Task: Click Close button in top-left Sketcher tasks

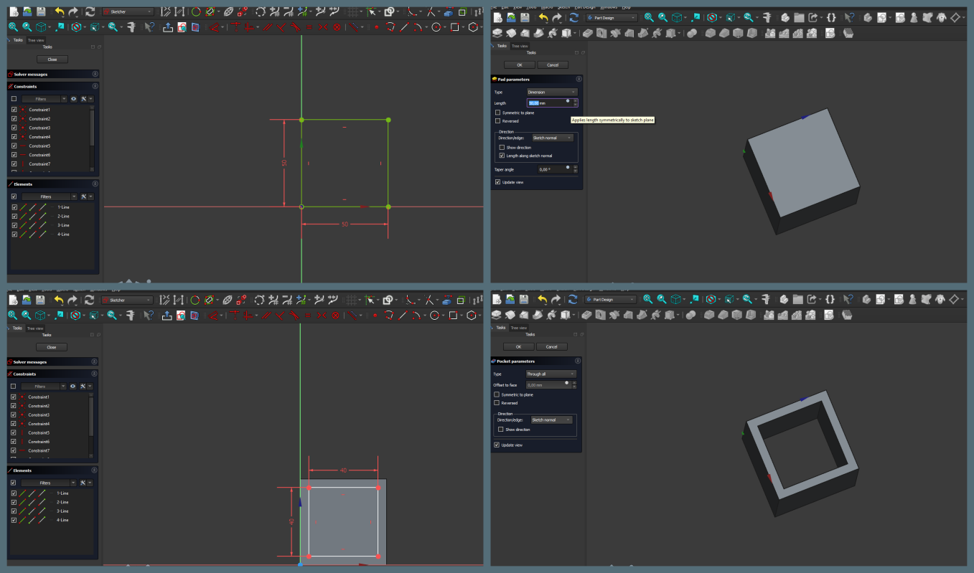Action: coord(52,59)
